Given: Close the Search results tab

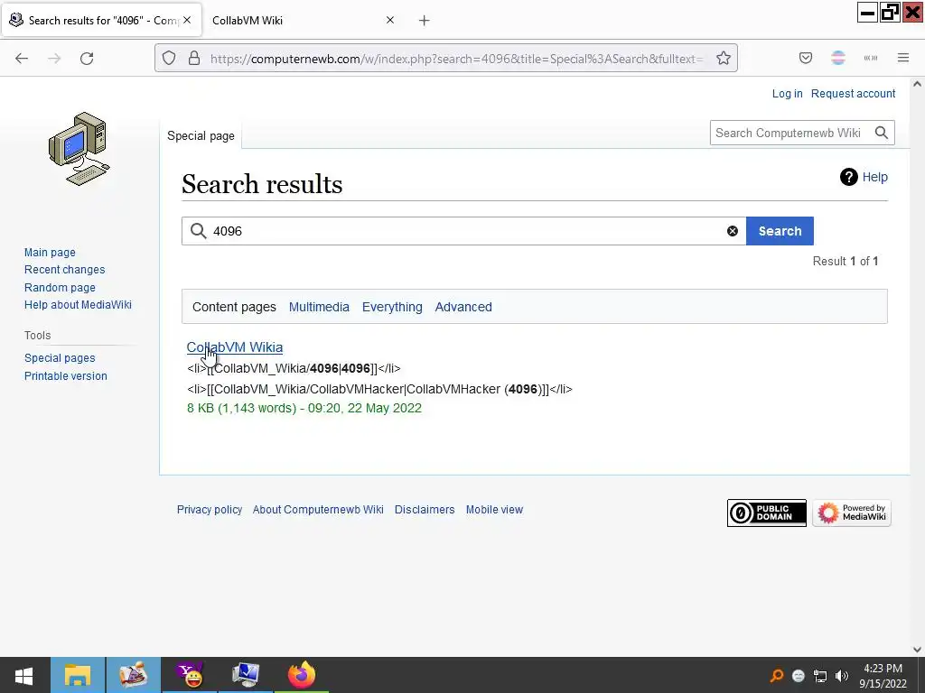Looking at the screenshot, I should [187, 20].
